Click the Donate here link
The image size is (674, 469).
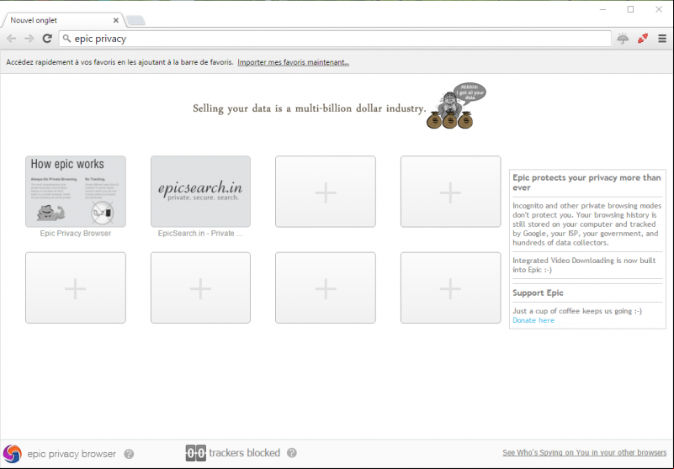click(533, 320)
